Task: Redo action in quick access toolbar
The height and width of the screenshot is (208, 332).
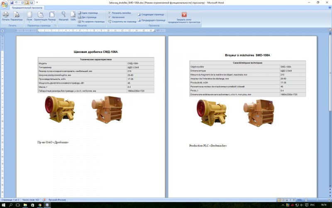Action: point(22,2)
